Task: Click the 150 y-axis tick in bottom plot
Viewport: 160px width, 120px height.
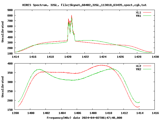Action: point(10,110)
